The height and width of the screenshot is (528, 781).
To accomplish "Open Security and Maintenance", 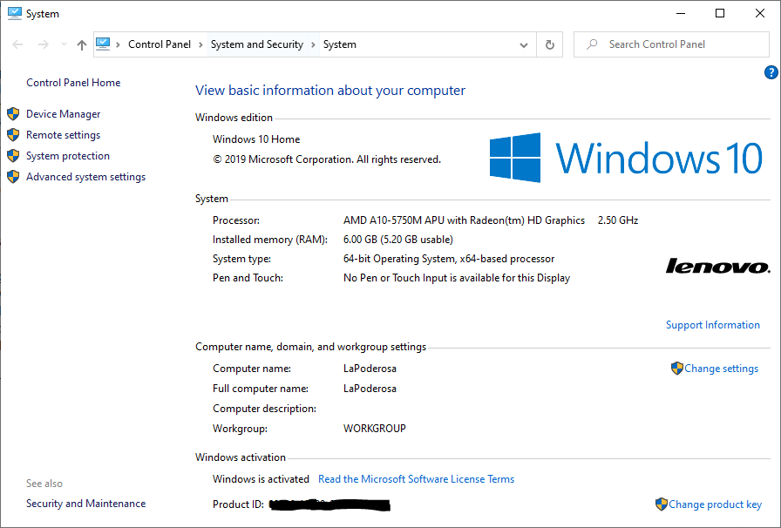I will click(x=86, y=504).
